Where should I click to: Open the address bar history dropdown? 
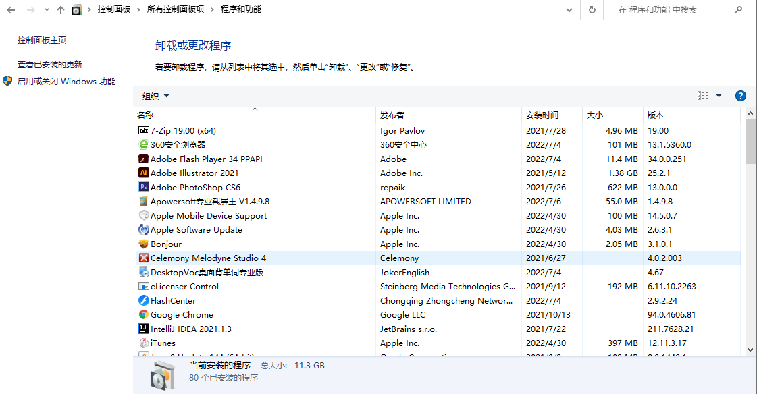(569, 9)
